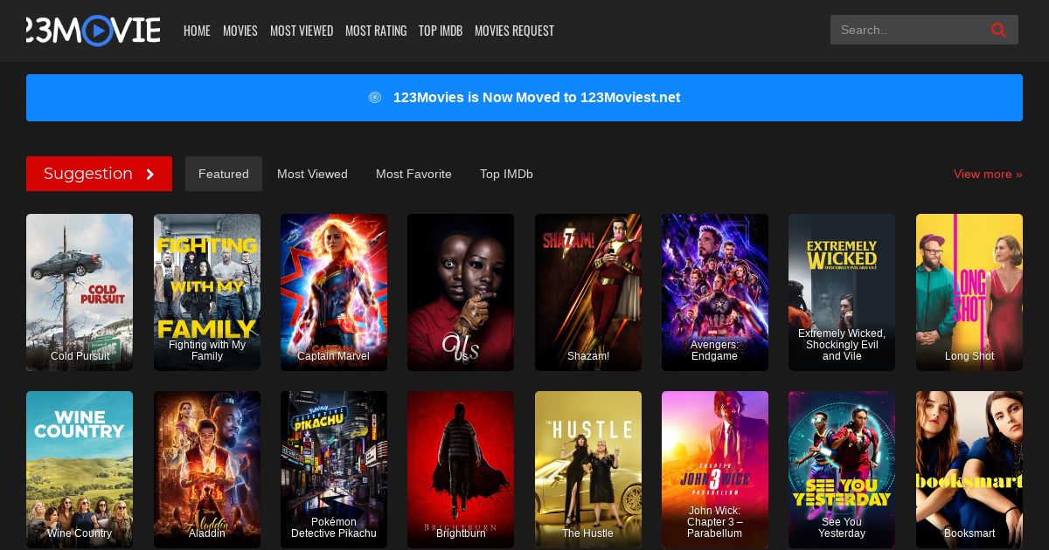Open the Home menu item
1049x550 pixels.
click(197, 31)
